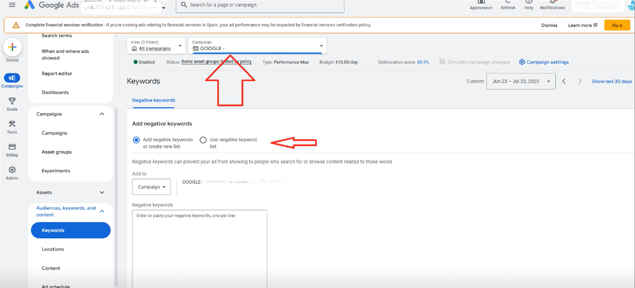
Task: Click the Create plus button
Action: tap(12, 47)
